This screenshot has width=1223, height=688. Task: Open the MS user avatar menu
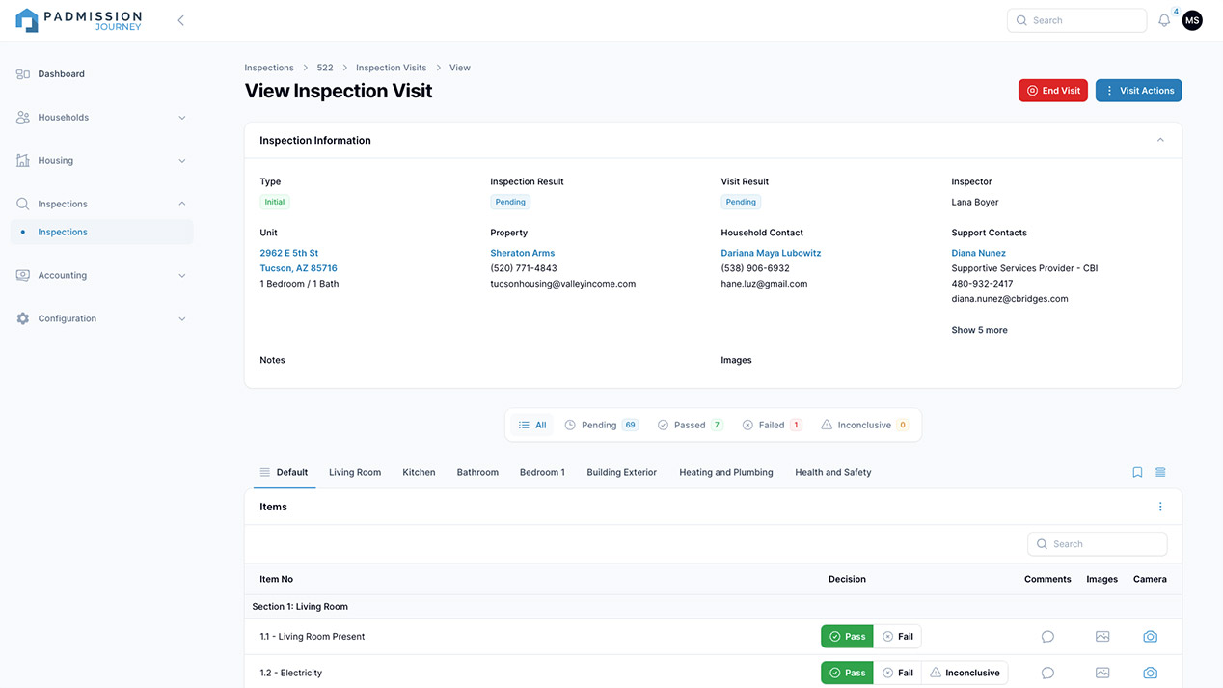1192,20
